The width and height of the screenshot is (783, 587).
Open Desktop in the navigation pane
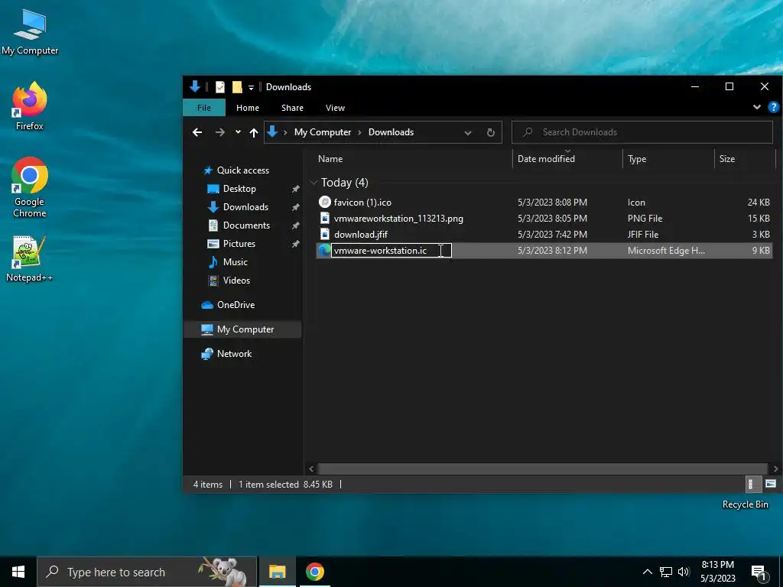point(239,189)
